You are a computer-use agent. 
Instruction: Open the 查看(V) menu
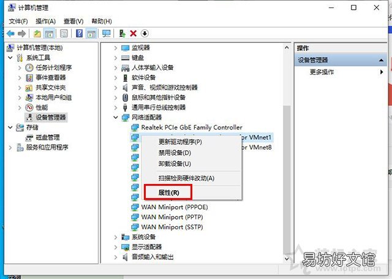pos(73,21)
